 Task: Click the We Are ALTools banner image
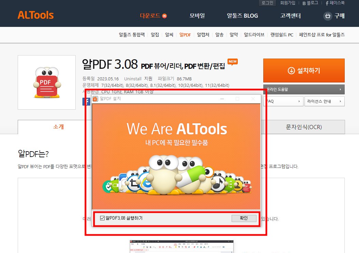(x=176, y=156)
